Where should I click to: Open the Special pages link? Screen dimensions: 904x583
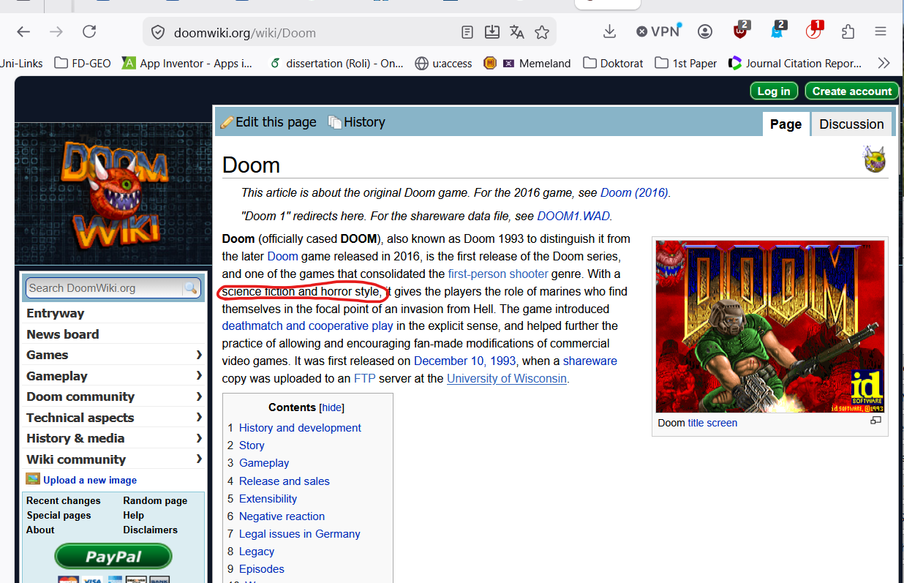point(59,516)
